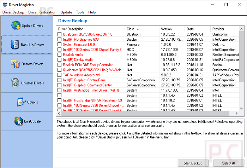This screenshot has height=168, width=247.
Task: Sort list by Provider column header
Action: 225,29
